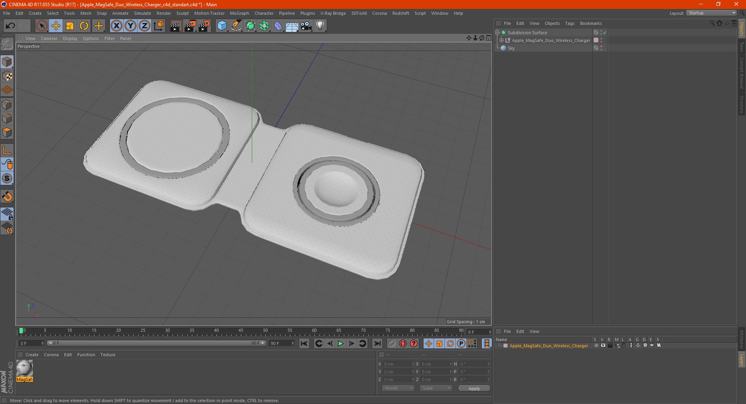Image resolution: width=746 pixels, height=404 pixels.
Task: Open material manager Texture menu
Action: (x=108, y=355)
